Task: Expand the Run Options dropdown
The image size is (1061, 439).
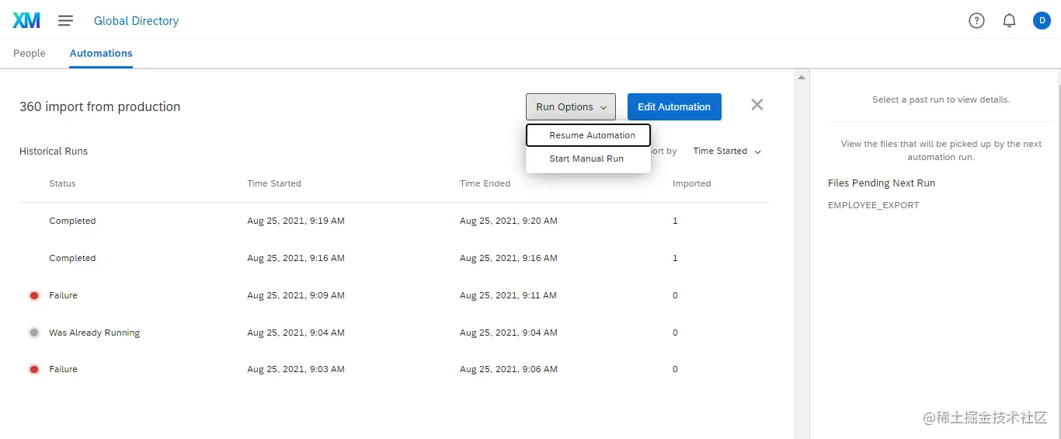Action: 571,107
